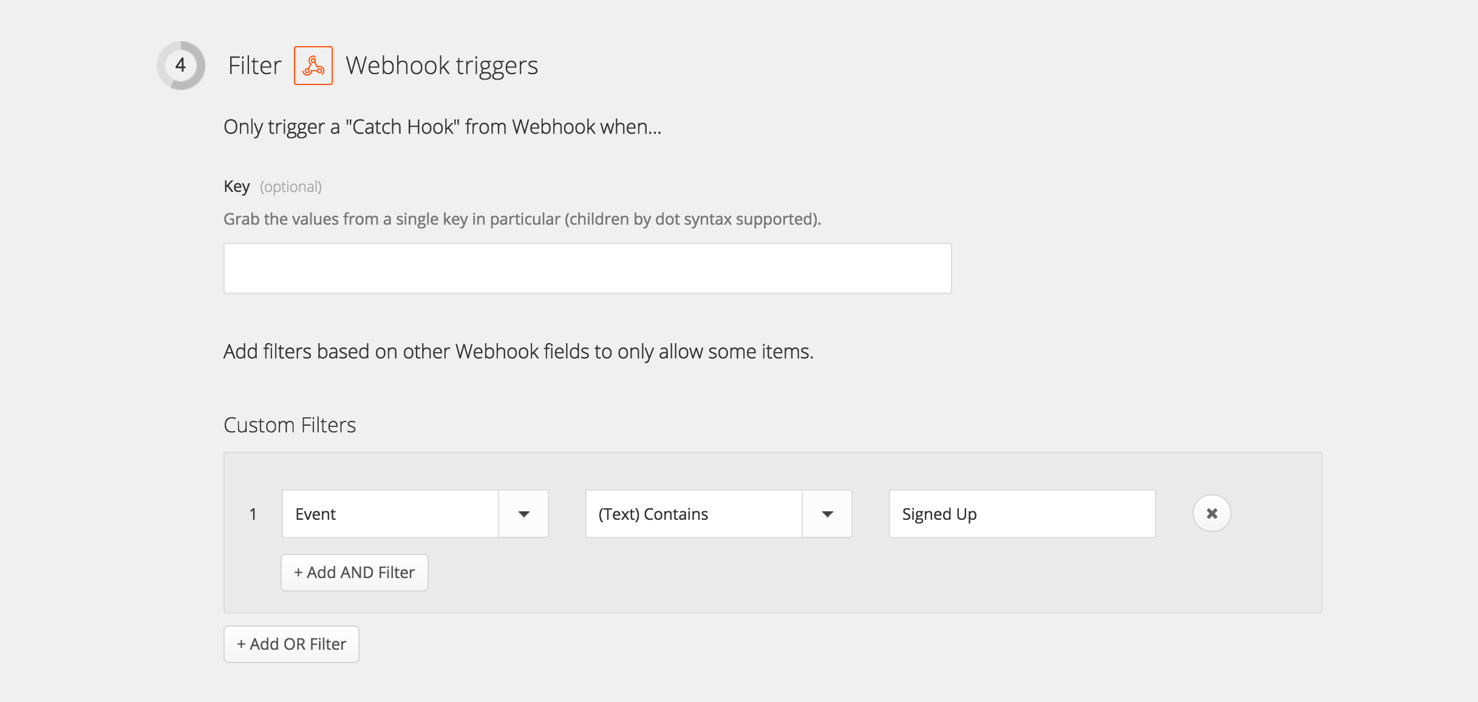Image resolution: width=1478 pixels, height=702 pixels.
Task: Select the (Text) Contains condition box
Action: pyautogui.click(x=719, y=514)
